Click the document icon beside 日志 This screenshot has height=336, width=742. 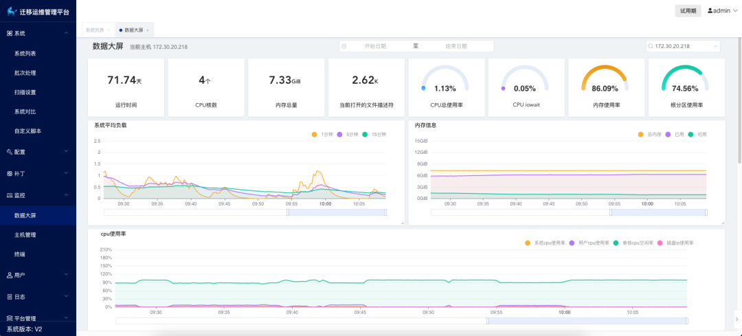pos(10,297)
